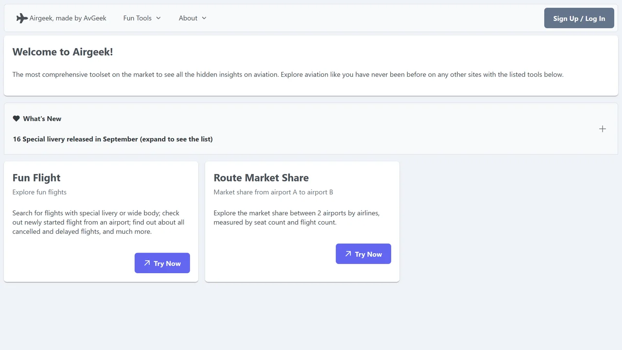Open the Airgeek, made by AvGeek home link

coord(61,18)
